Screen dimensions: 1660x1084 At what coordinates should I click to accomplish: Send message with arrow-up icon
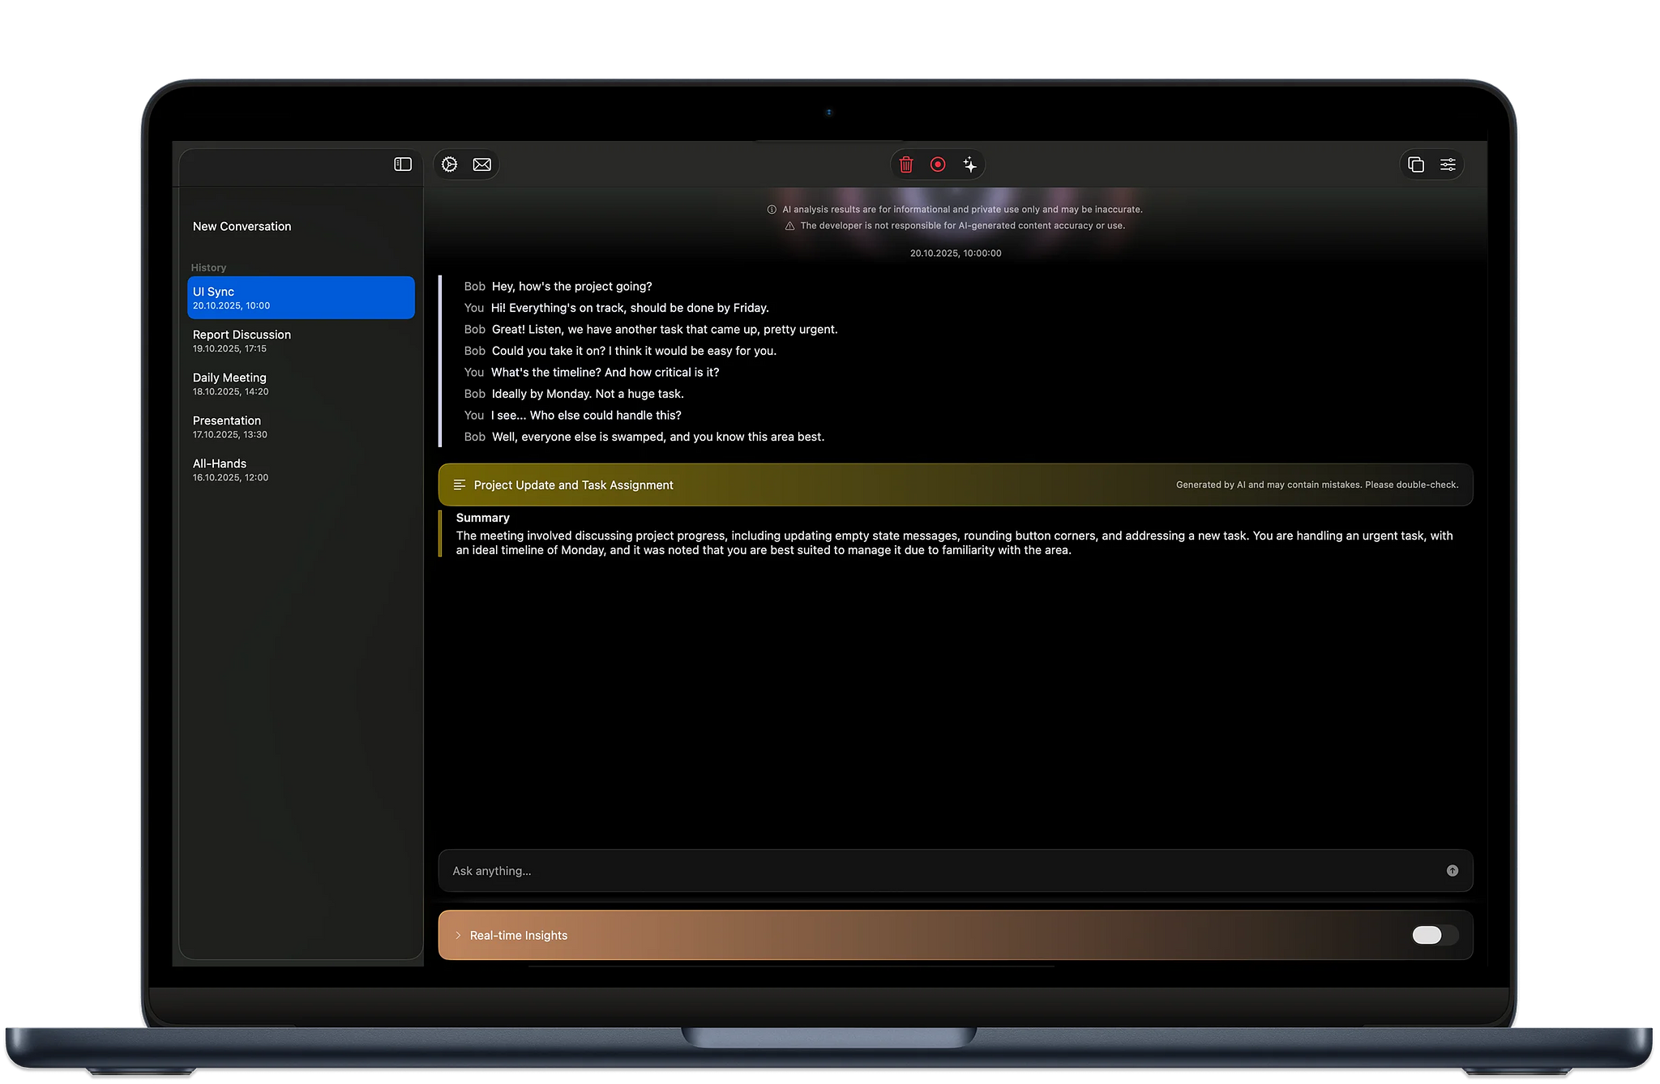point(1452,871)
